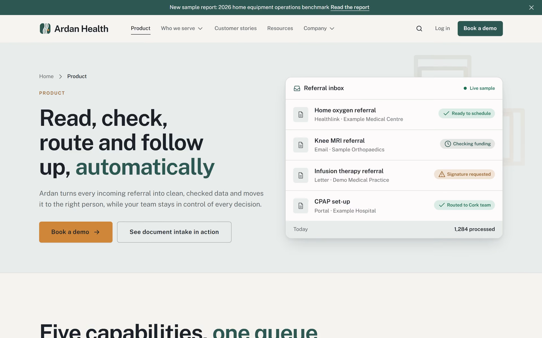The width and height of the screenshot is (542, 338).
Task: Click the breadcrumb chevron separator after Home
Action: tap(60, 77)
